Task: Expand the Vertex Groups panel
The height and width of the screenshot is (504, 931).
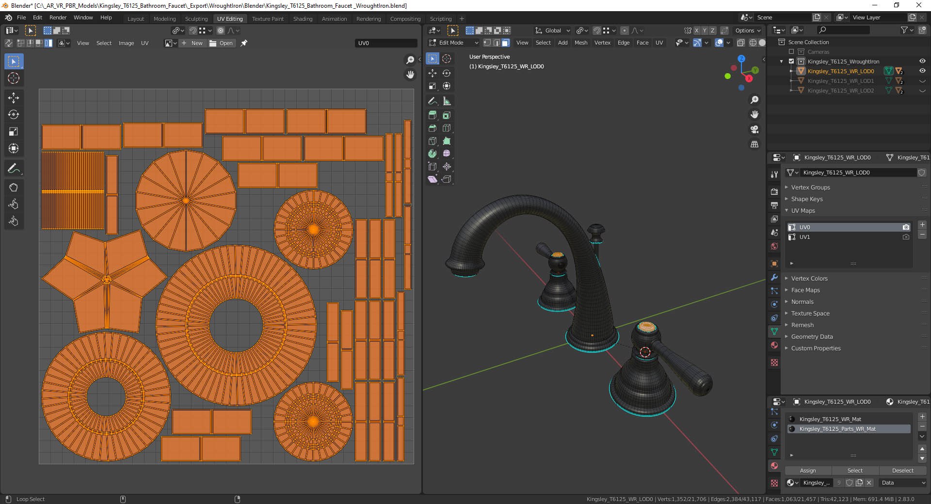Action: click(810, 188)
